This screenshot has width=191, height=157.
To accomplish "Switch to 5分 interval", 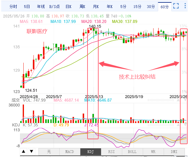I will (x=123, y=6).
